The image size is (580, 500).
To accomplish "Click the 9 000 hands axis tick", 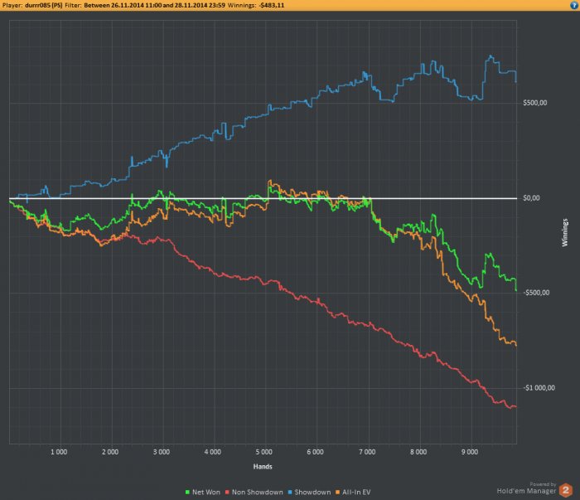I will [470, 452].
